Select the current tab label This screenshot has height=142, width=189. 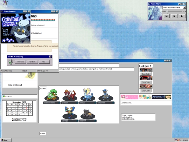(x=43, y=134)
